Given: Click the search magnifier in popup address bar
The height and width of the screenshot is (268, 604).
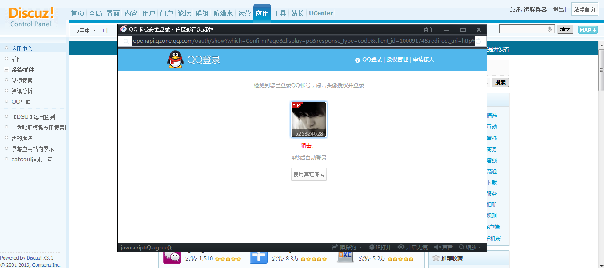Looking at the screenshot, I should point(126,41).
